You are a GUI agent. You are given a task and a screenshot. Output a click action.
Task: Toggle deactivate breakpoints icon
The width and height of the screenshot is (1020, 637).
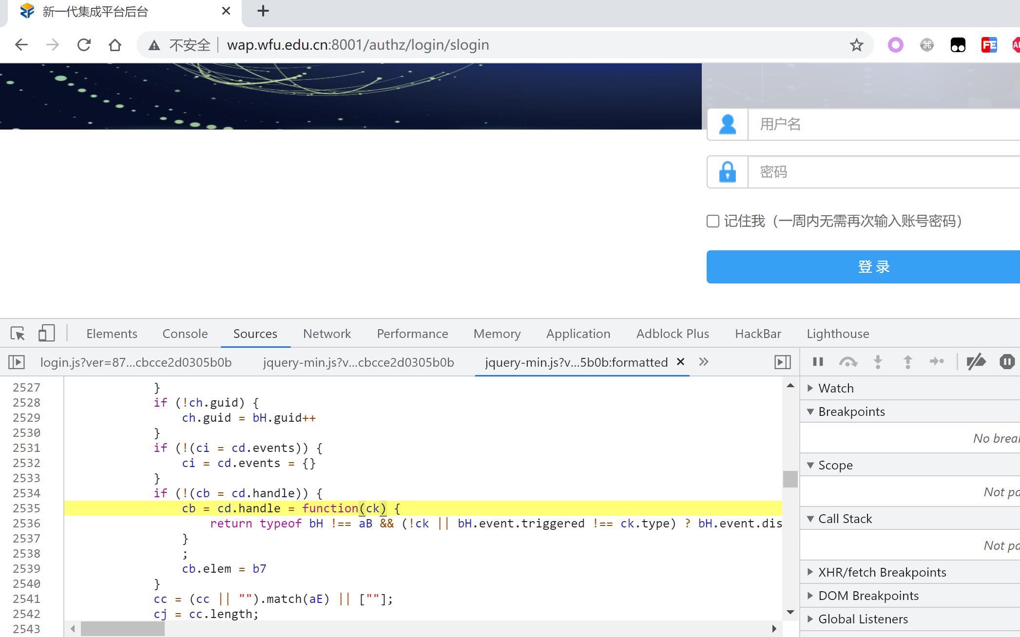point(976,362)
